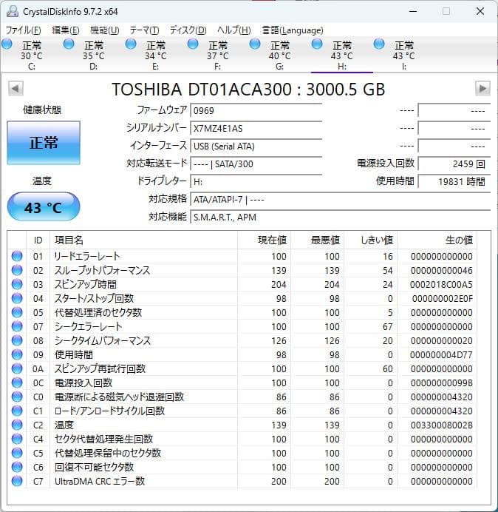Click the 最悪値 column header
Screen dimensions: 498x512
pos(317,240)
